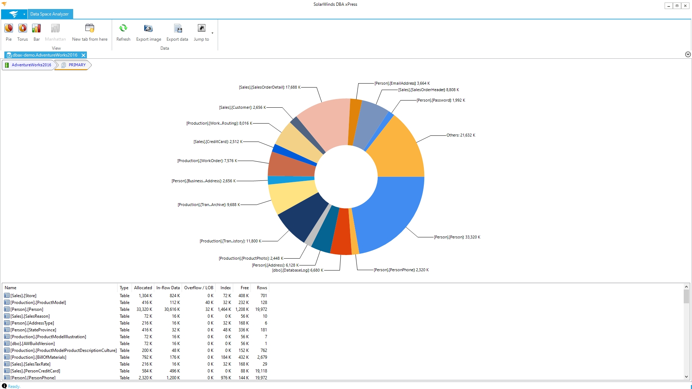Open the application menu dropdown arrow
The image size is (692, 389).
pos(24,14)
